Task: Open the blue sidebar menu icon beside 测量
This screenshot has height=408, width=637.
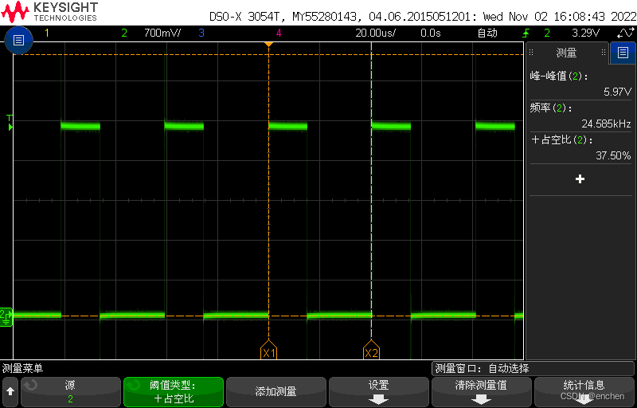Action: tap(623, 53)
